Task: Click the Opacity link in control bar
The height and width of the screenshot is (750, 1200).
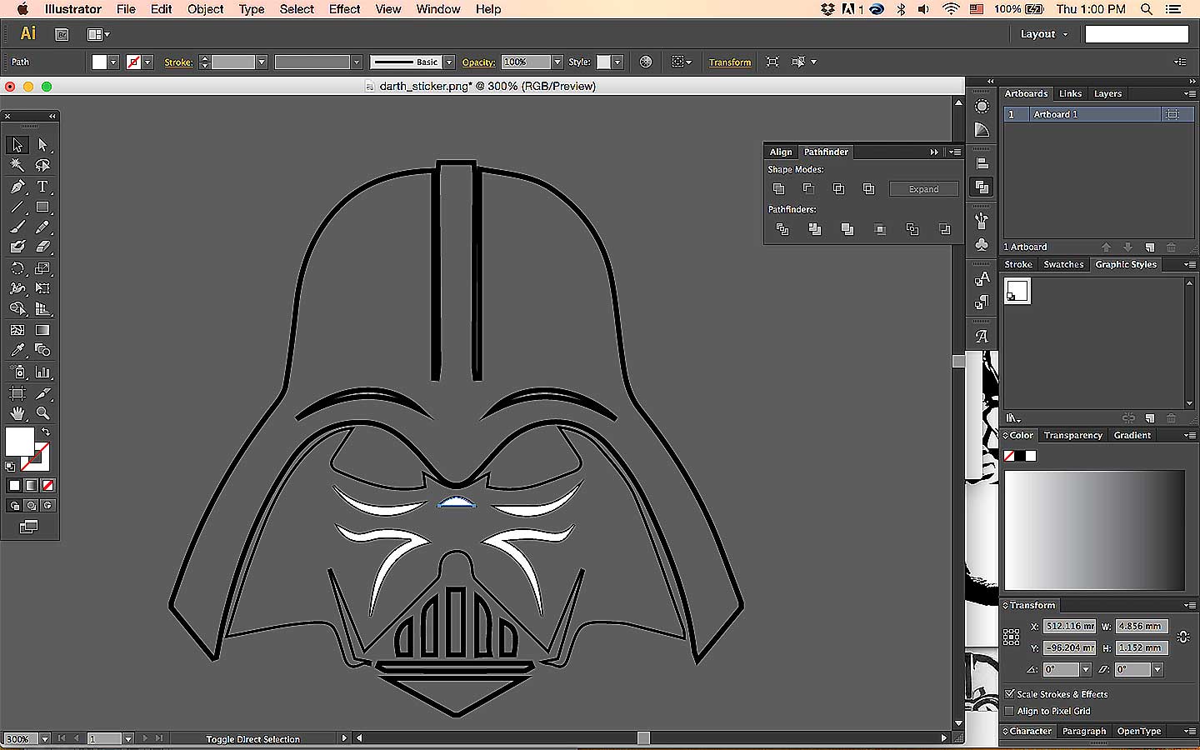Action: pyautogui.click(x=478, y=62)
